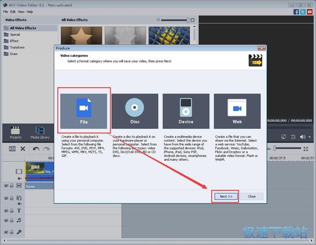This screenshot has height=245, width=316.
Task: Click the delete X toolbar icon
Action: (x=23, y=149)
